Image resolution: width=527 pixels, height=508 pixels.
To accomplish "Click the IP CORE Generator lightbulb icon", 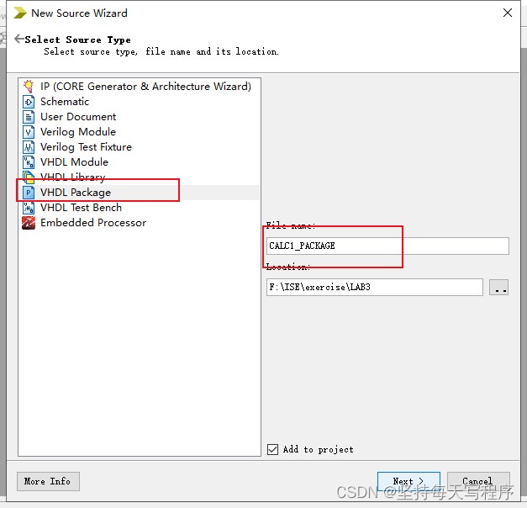I will (29, 87).
